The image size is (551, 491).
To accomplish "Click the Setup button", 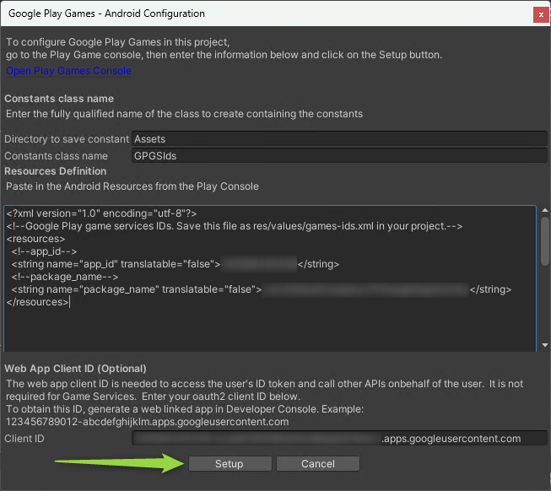I will [x=230, y=464].
